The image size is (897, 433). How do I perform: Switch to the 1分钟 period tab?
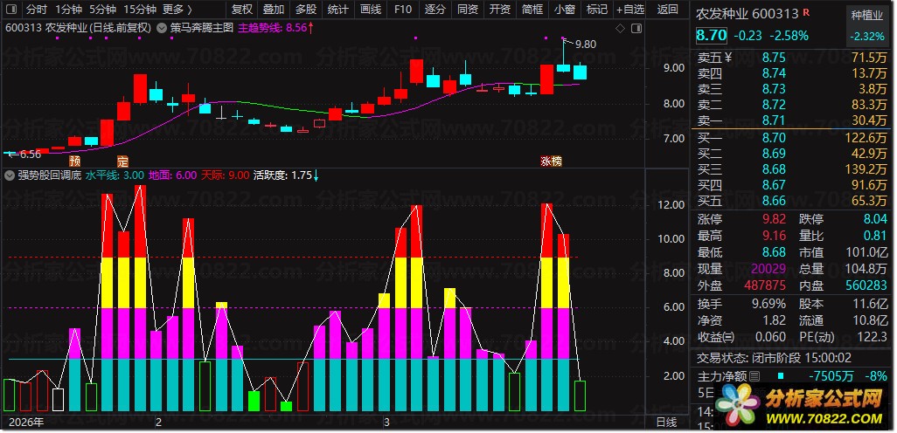[x=69, y=9]
